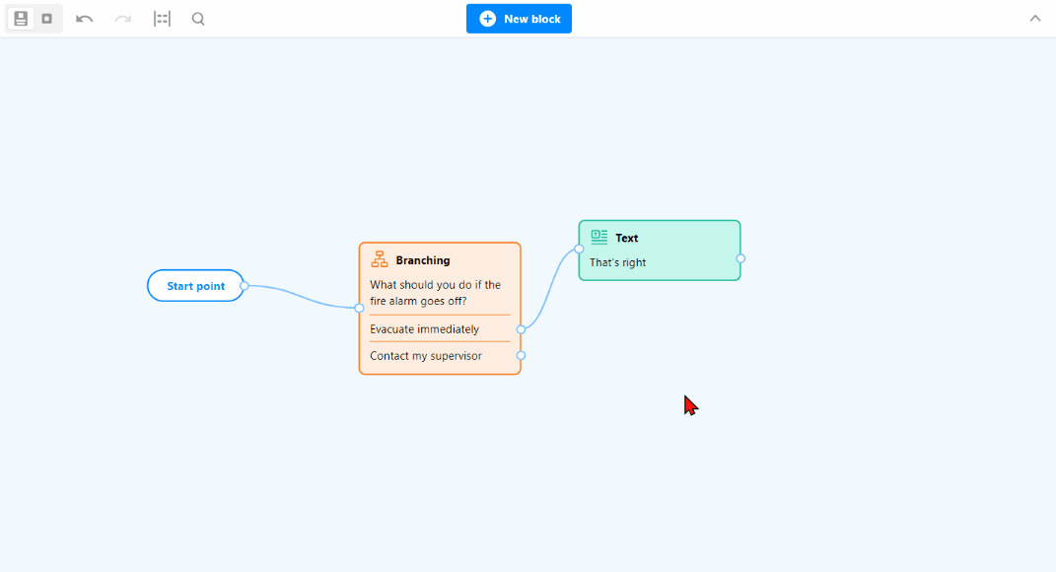Click the Text block input connector
Viewport: 1056px width, 572px height.
click(x=579, y=250)
